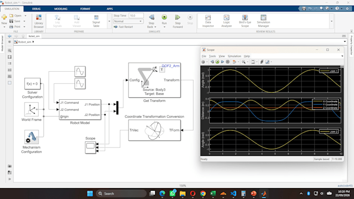The width and height of the screenshot is (354, 199).
Task: Expand the Print dropdown arrow
Action: click(x=24, y=26)
